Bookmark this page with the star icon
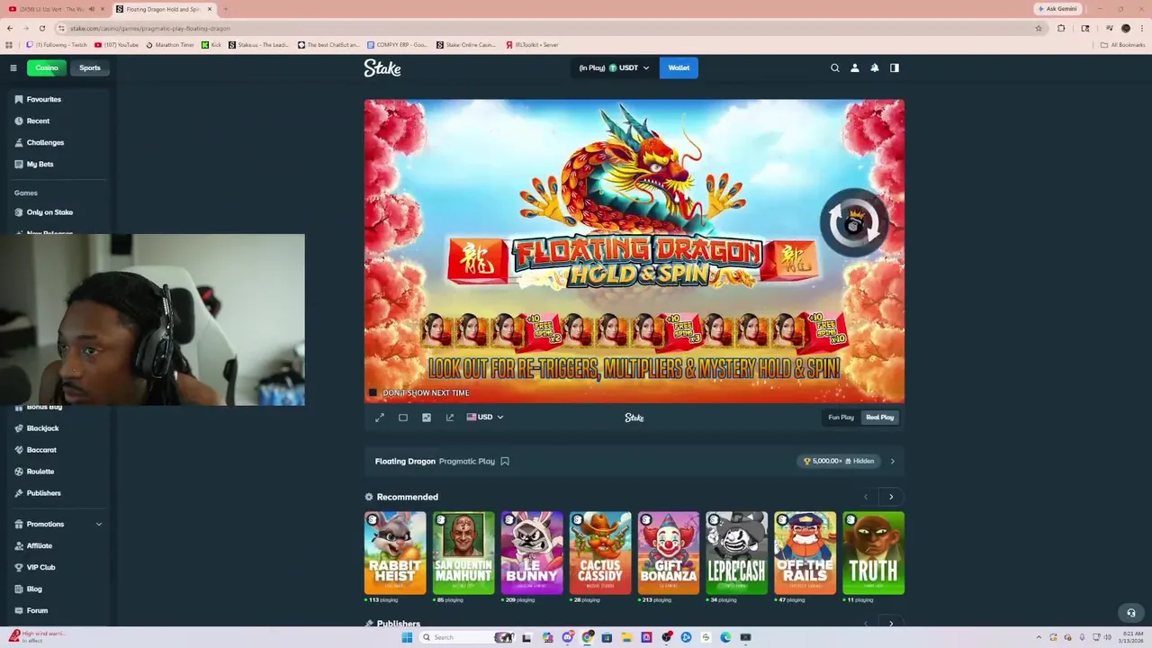1152x648 pixels. coord(1039,28)
